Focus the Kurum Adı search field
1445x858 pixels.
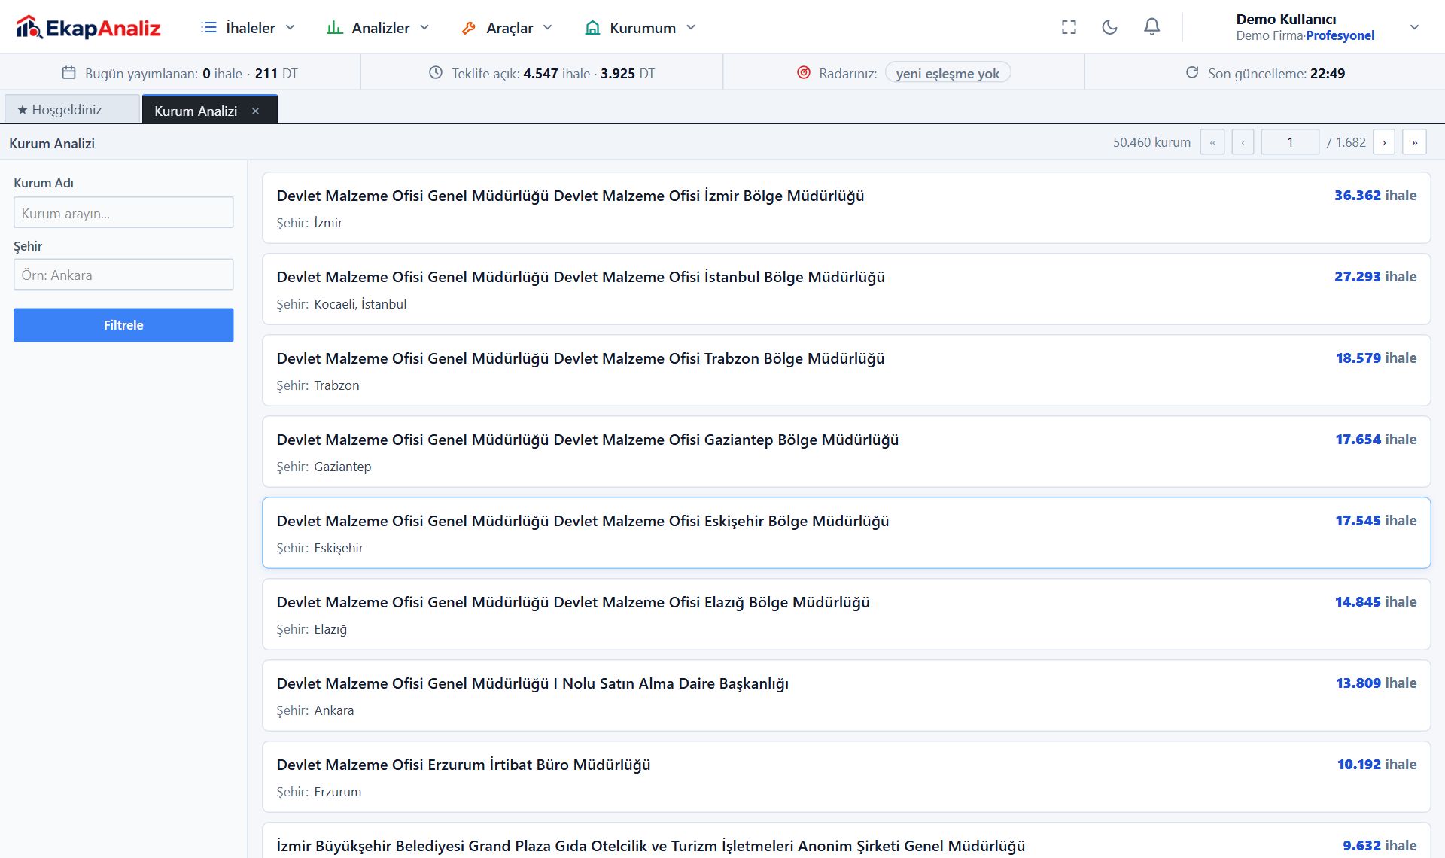pos(123,213)
